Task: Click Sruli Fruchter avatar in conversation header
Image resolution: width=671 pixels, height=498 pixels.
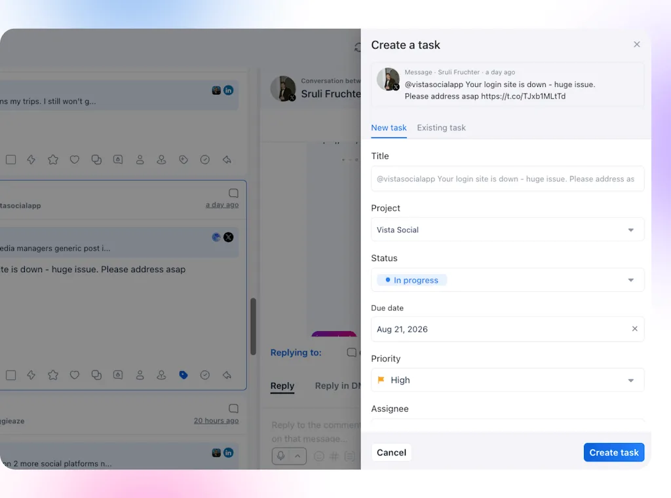Action: coord(283,88)
